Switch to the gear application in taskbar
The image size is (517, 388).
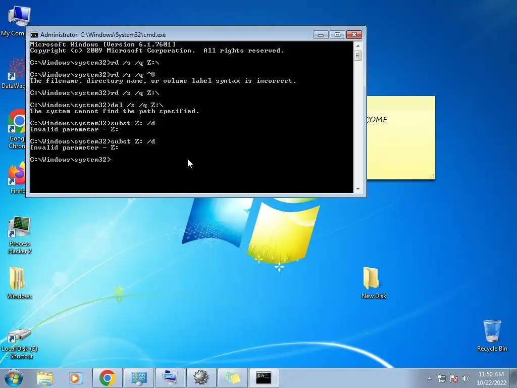201,378
